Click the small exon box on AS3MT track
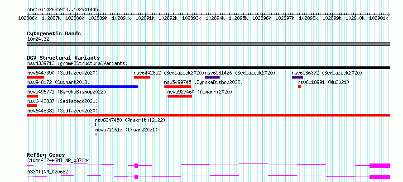403x182 pixels. point(136,177)
